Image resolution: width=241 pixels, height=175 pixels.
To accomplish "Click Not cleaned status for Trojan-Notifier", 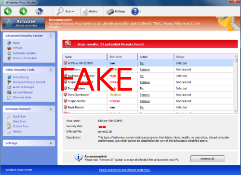I will pos(184,101).
